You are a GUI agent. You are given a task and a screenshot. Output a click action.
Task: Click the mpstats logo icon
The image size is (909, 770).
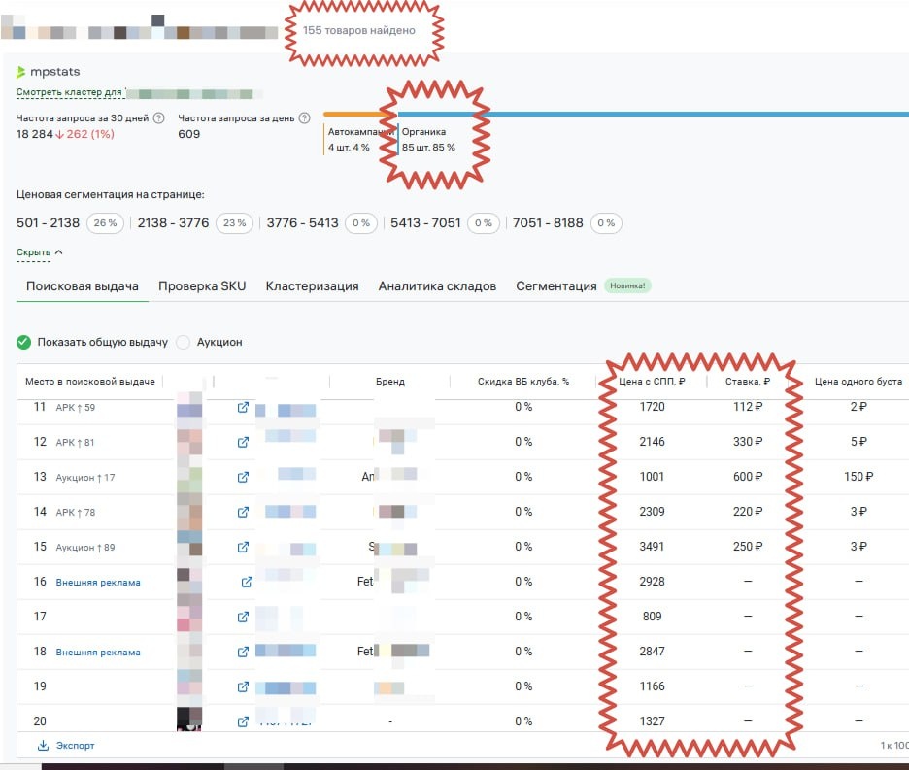click(20, 72)
